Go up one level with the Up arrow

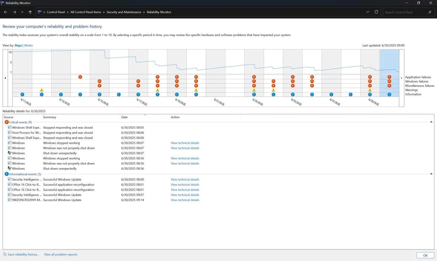coord(30,12)
